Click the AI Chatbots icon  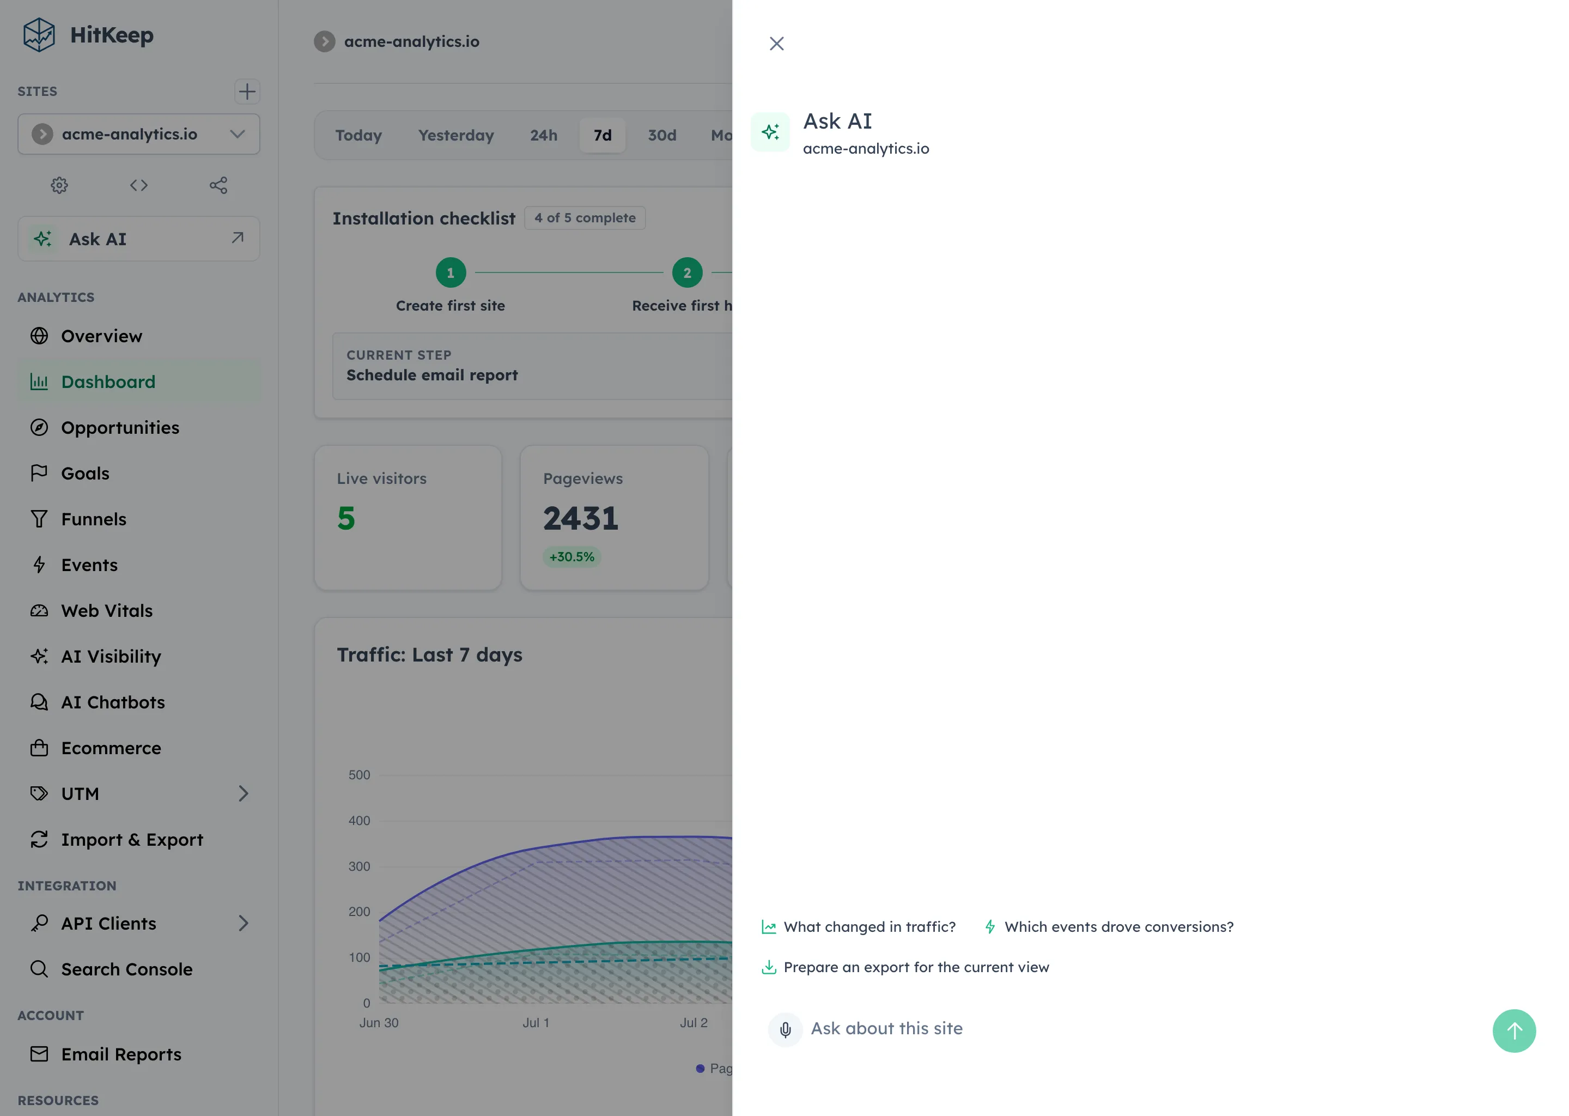[x=39, y=702]
